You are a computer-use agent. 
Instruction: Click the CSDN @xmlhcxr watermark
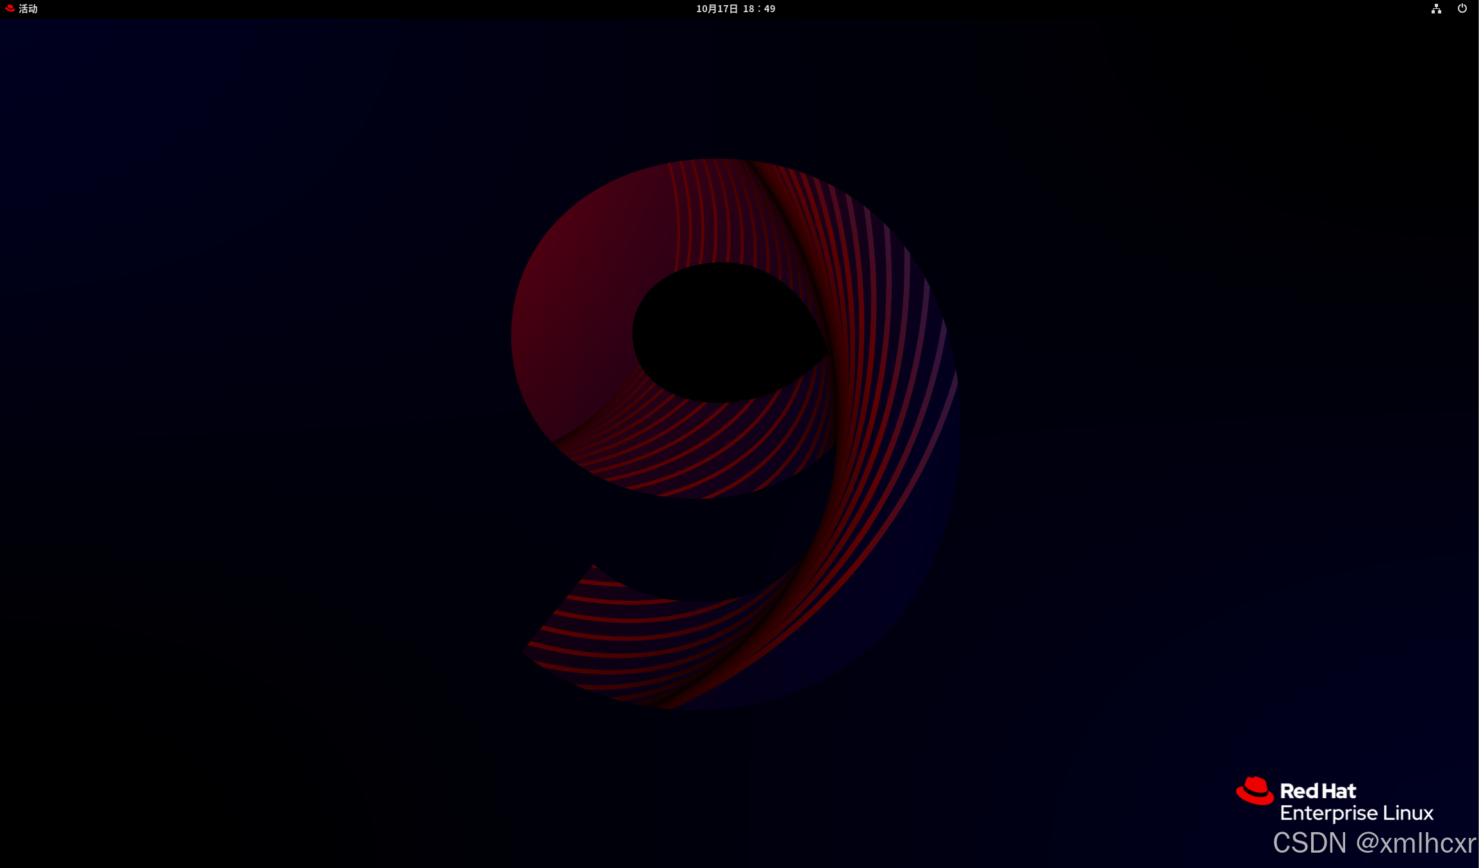[1374, 843]
